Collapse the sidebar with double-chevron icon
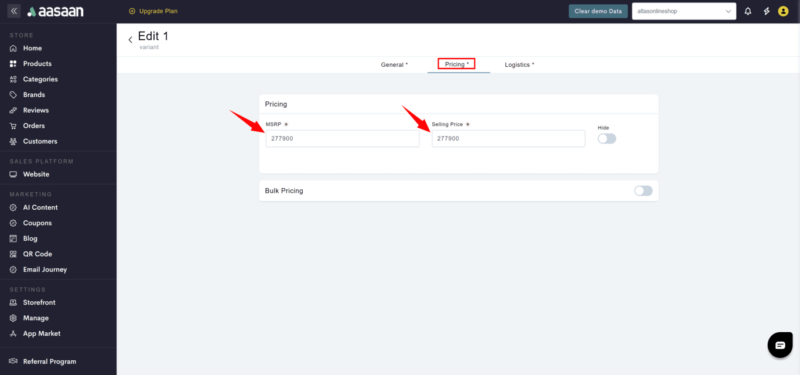Image resolution: width=800 pixels, height=375 pixels. (14, 11)
